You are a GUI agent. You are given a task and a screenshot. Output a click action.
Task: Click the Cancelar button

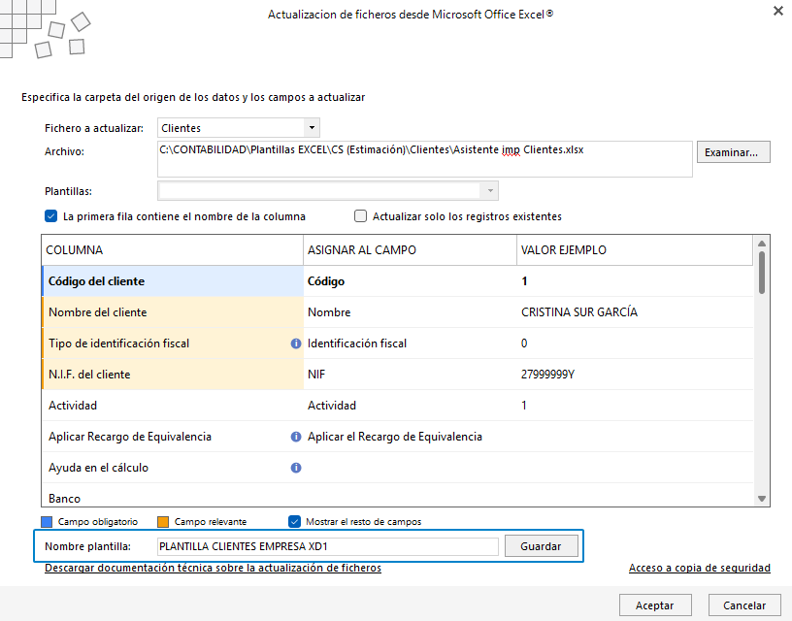pyautogui.click(x=744, y=605)
